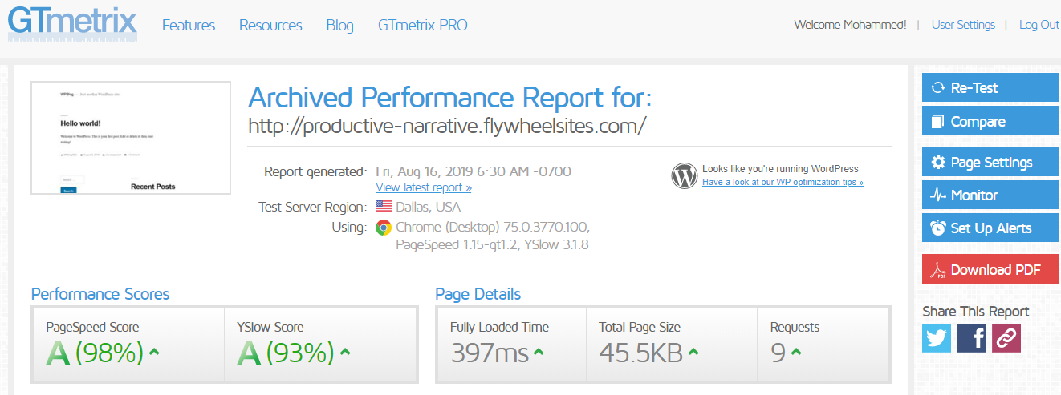Copy report link via chain icon
Image resolution: width=1061 pixels, height=395 pixels.
1006,338
